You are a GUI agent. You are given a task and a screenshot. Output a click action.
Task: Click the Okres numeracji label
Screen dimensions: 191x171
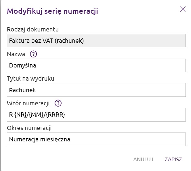click(x=29, y=128)
